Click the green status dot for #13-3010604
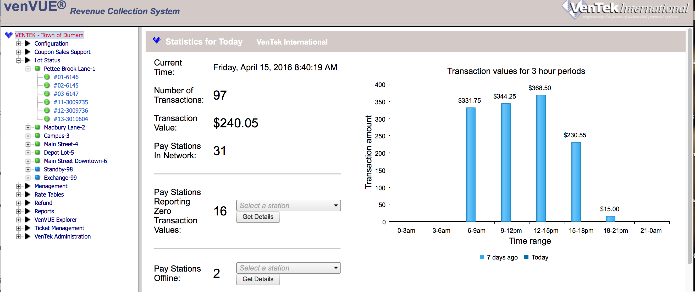The image size is (695, 292). pyautogui.click(x=47, y=119)
